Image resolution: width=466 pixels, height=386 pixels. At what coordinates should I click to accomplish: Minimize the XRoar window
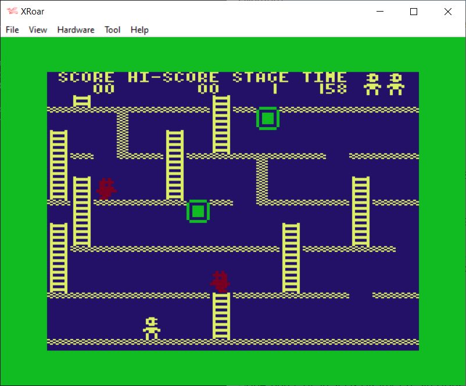[380, 12]
